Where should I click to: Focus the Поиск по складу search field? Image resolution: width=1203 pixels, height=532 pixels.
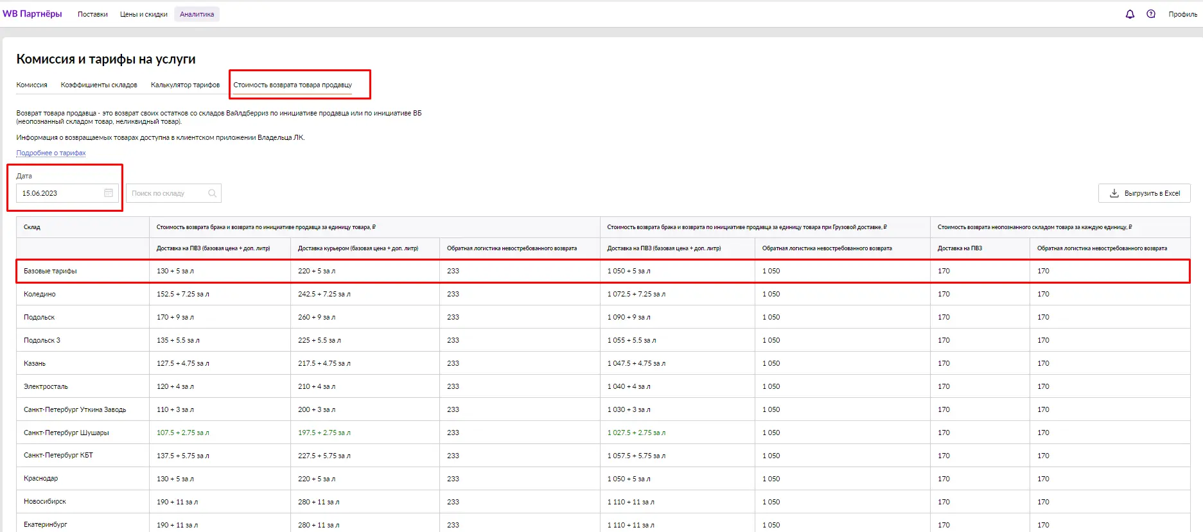tap(173, 193)
